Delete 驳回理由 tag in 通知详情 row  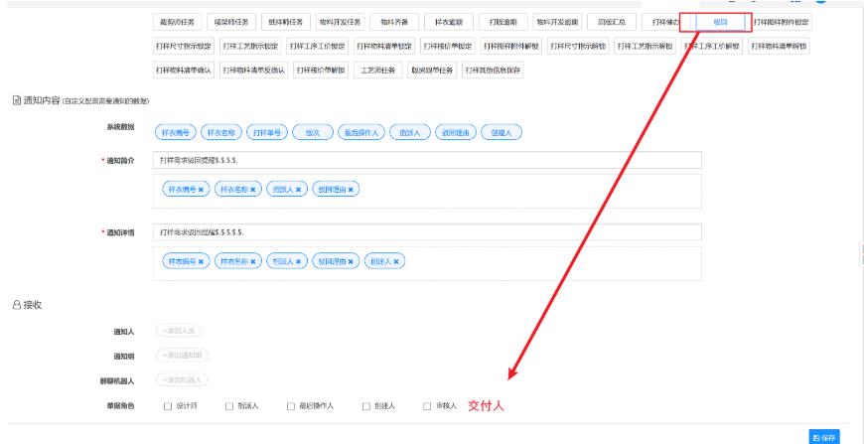coord(351,261)
